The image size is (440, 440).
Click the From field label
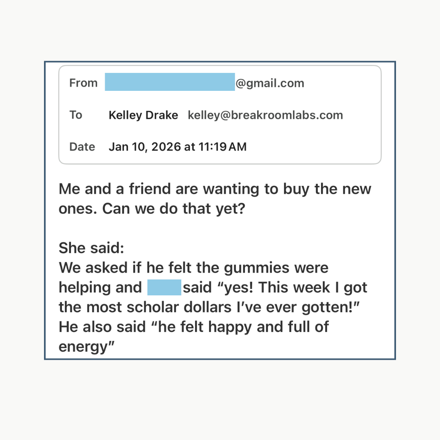click(83, 83)
